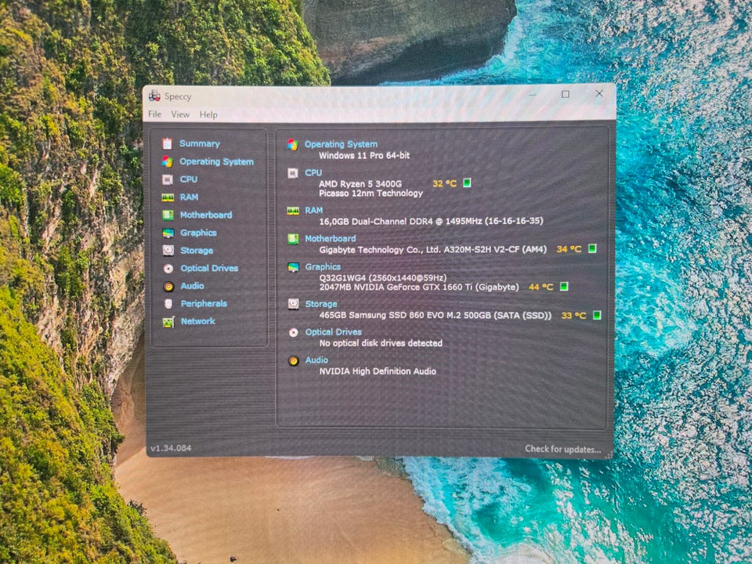This screenshot has height=564, width=752.
Task: Click the Motherboard heading link in summary
Action: (331, 238)
